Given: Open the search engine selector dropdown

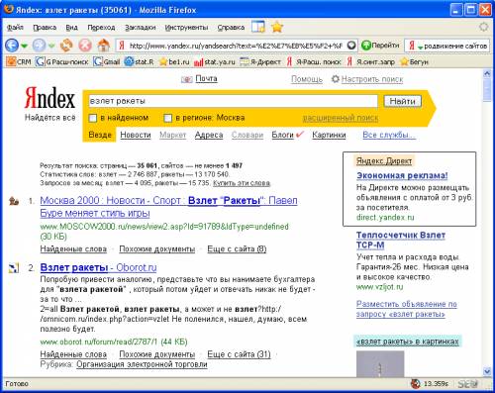Looking at the screenshot, I should 416,46.
